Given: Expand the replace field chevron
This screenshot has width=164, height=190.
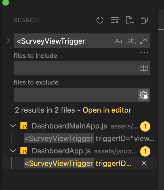Looking at the screenshot, I should 8,41.
